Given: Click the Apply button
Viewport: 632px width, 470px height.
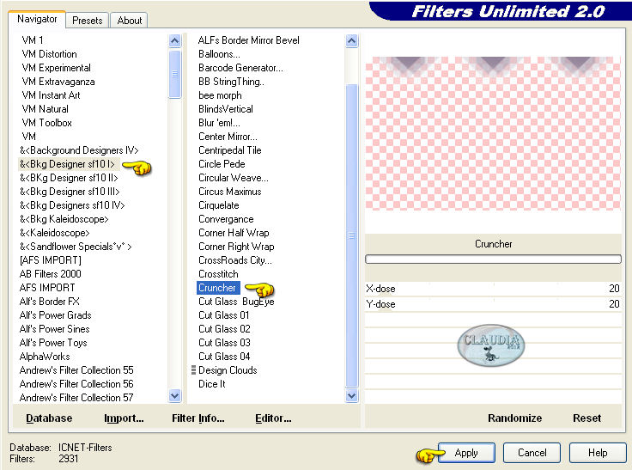Looking at the screenshot, I should pyautogui.click(x=466, y=453).
